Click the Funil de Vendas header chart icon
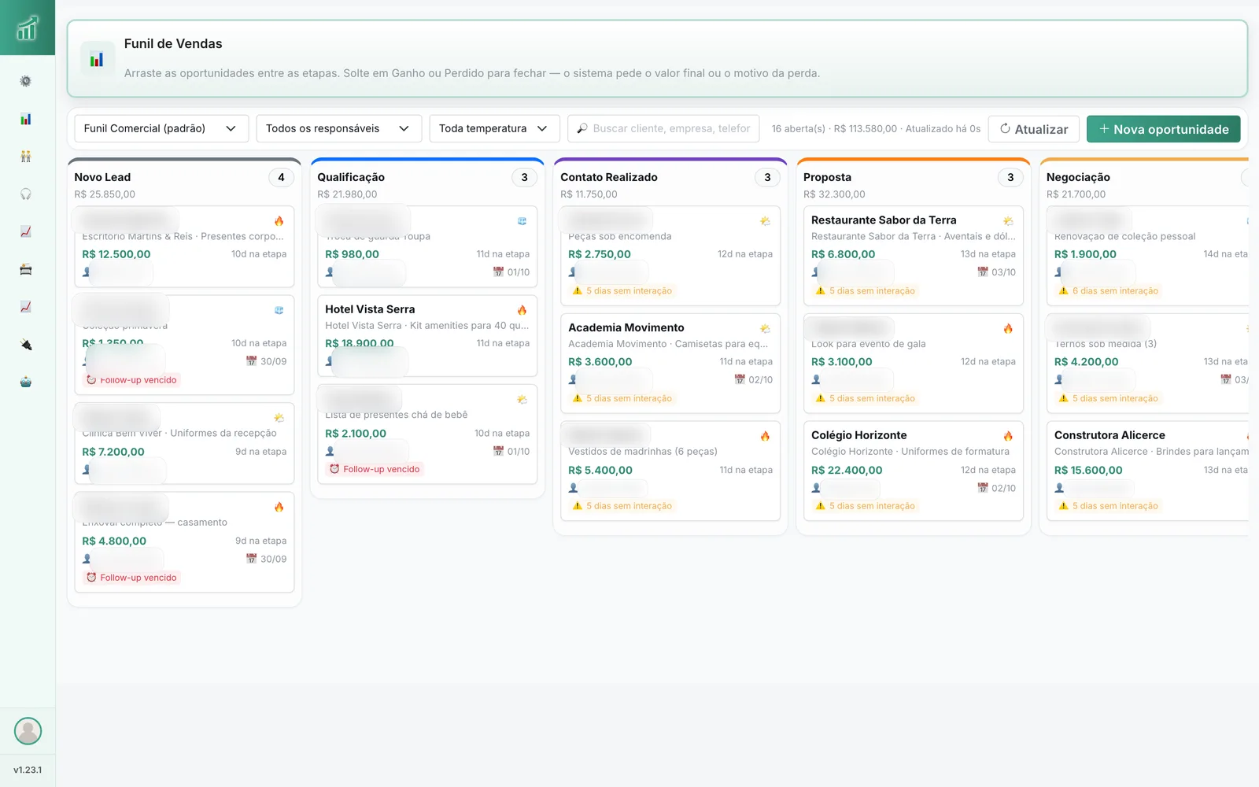 pyautogui.click(x=97, y=59)
